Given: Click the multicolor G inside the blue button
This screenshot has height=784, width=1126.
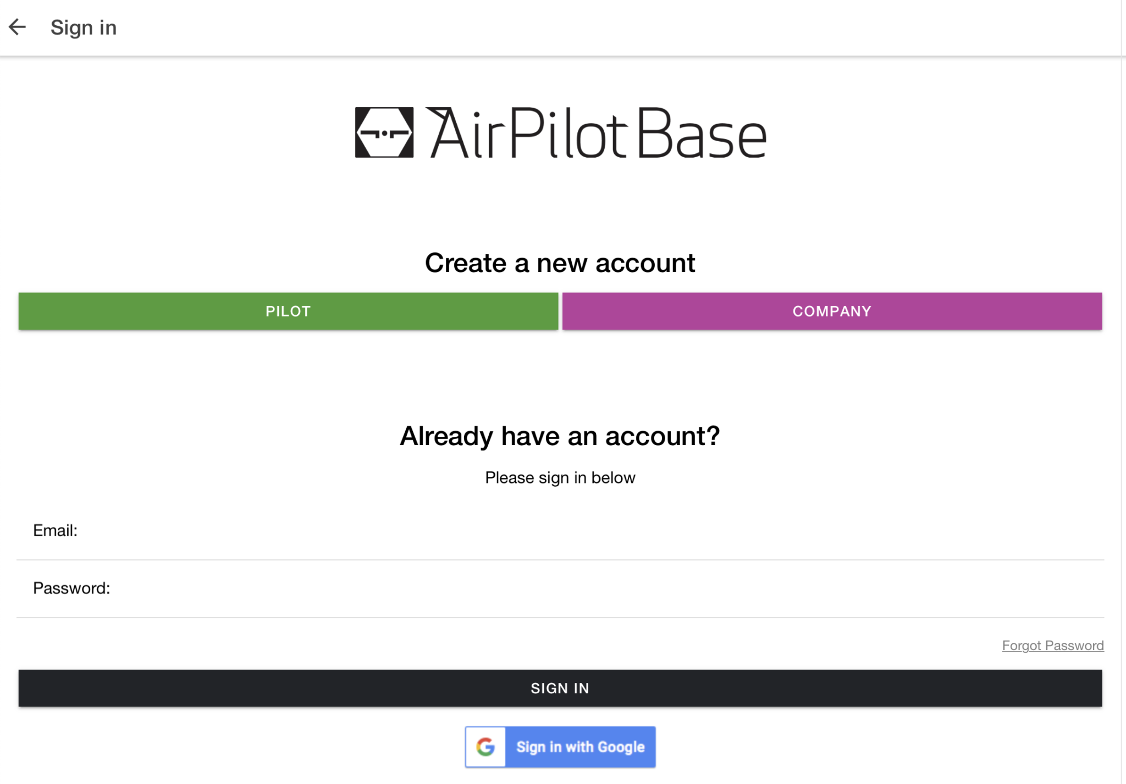Looking at the screenshot, I should [485, 746].
